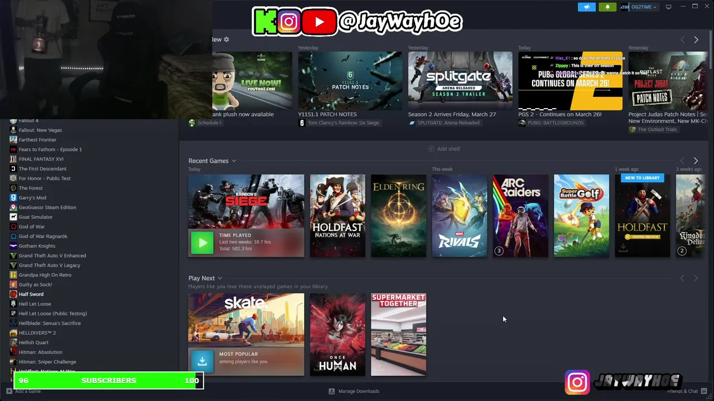Show next What's New items arrow
Viewport: 714px width, 401px height.
click(696, 40)
